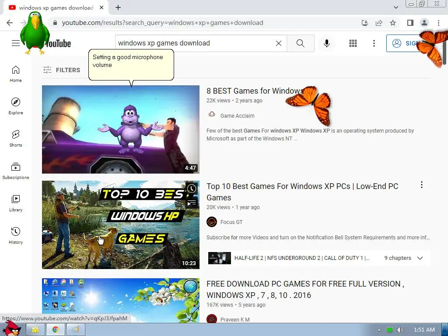Screen dimensions: 448x336
Task: Open Subscriptions in the sidebar
Action: (16, 171)
